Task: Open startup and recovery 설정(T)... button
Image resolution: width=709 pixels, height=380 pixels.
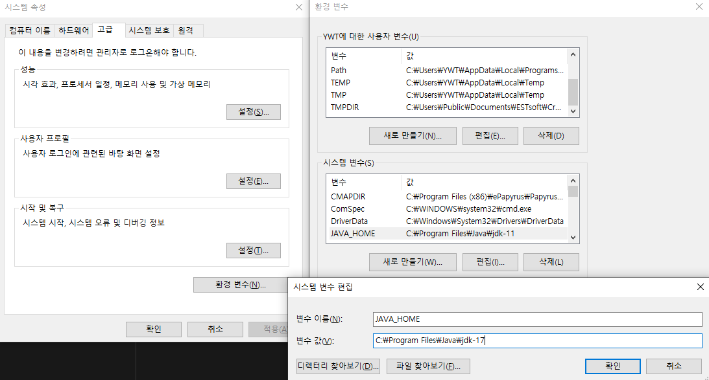Action: click(x=253, y=251)
